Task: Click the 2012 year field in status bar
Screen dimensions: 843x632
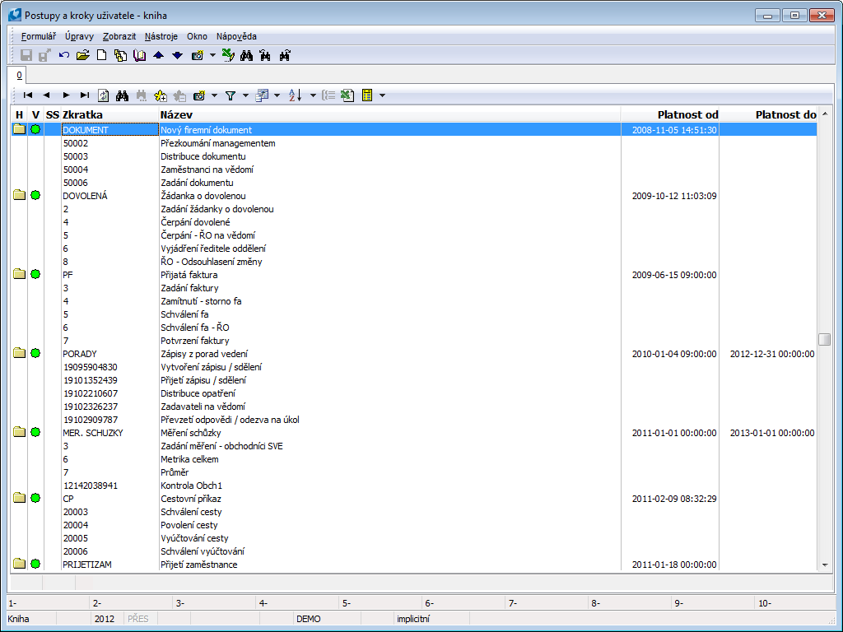Action: pos(106,619)
